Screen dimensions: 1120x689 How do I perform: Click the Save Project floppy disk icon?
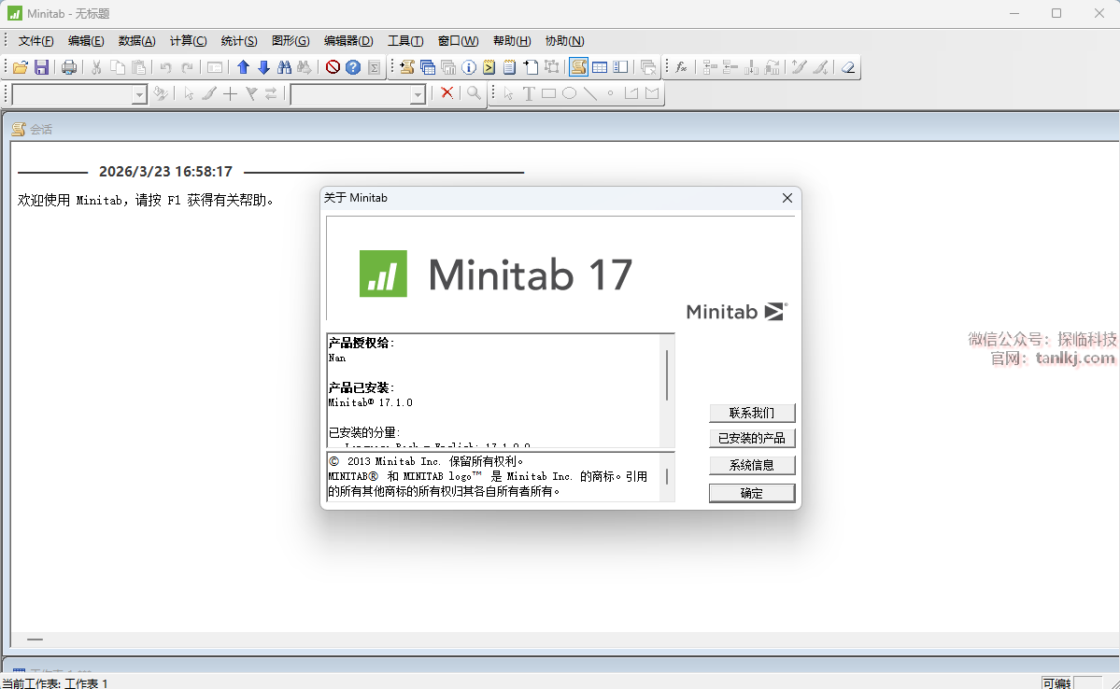pyautogui.click(x=41, y=67)
